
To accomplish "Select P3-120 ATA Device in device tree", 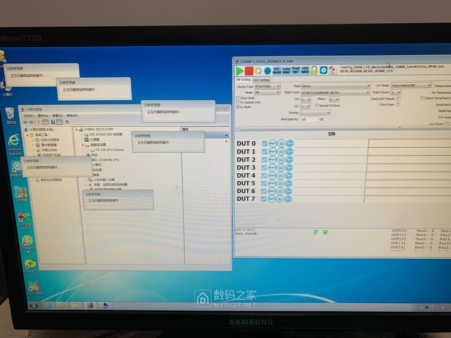I will tap(109, 150).
